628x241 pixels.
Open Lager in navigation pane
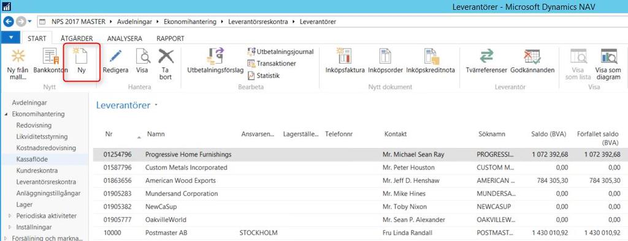coord(25,204)
